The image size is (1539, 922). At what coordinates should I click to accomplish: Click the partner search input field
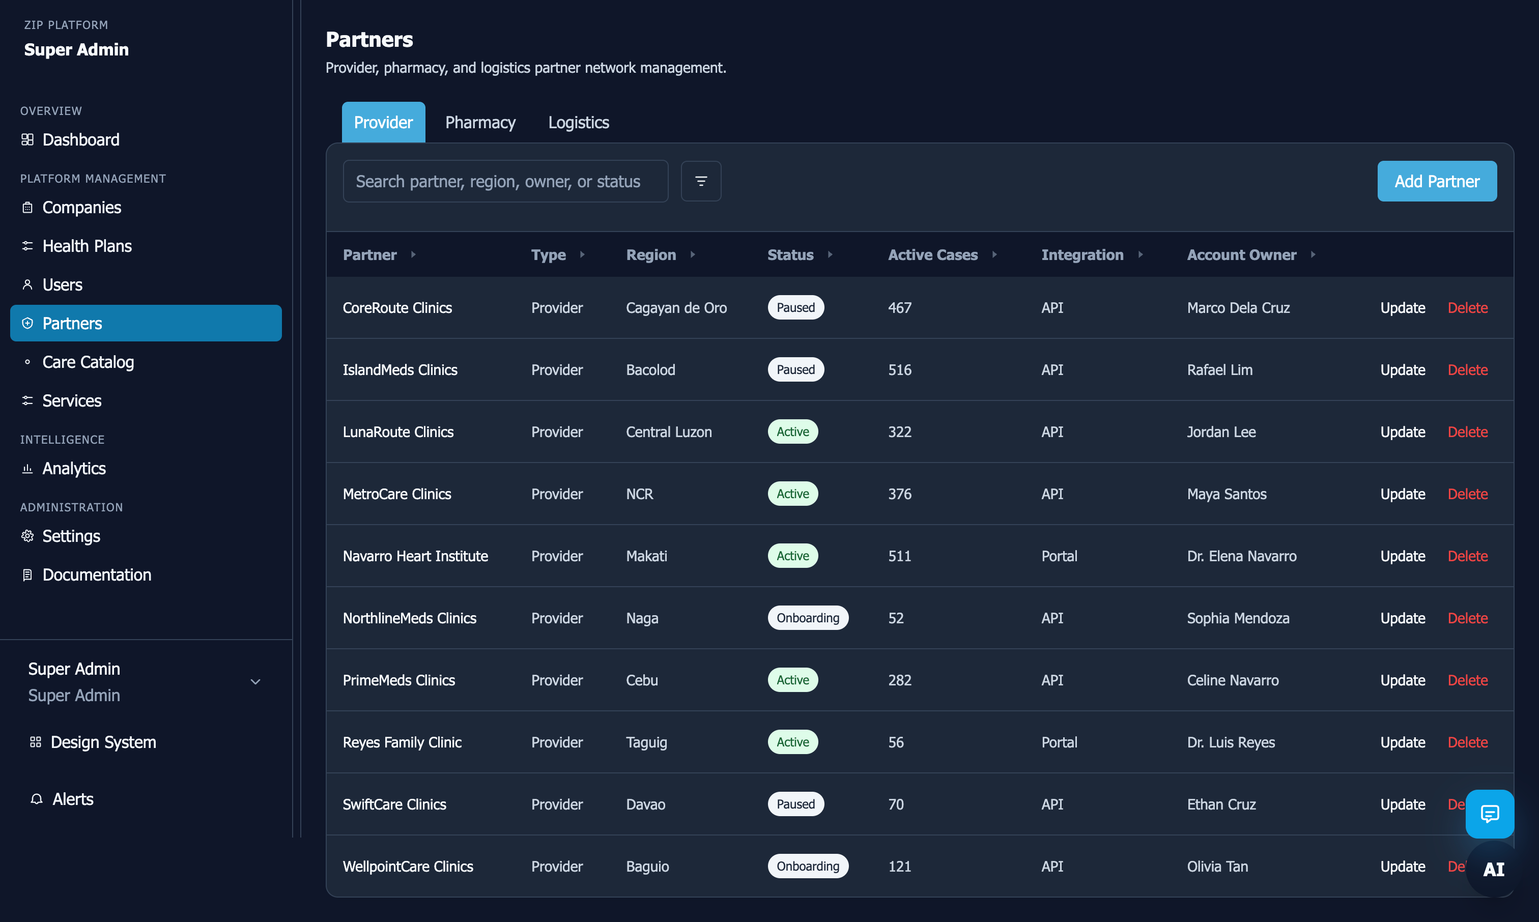coord(505,181)
